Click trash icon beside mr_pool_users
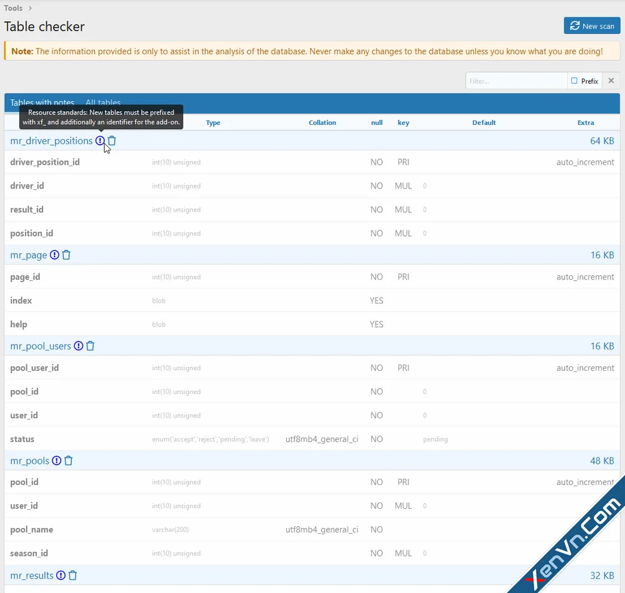This screenshot has width=625, height=593. pyautogui.click(x=90, y=346)
